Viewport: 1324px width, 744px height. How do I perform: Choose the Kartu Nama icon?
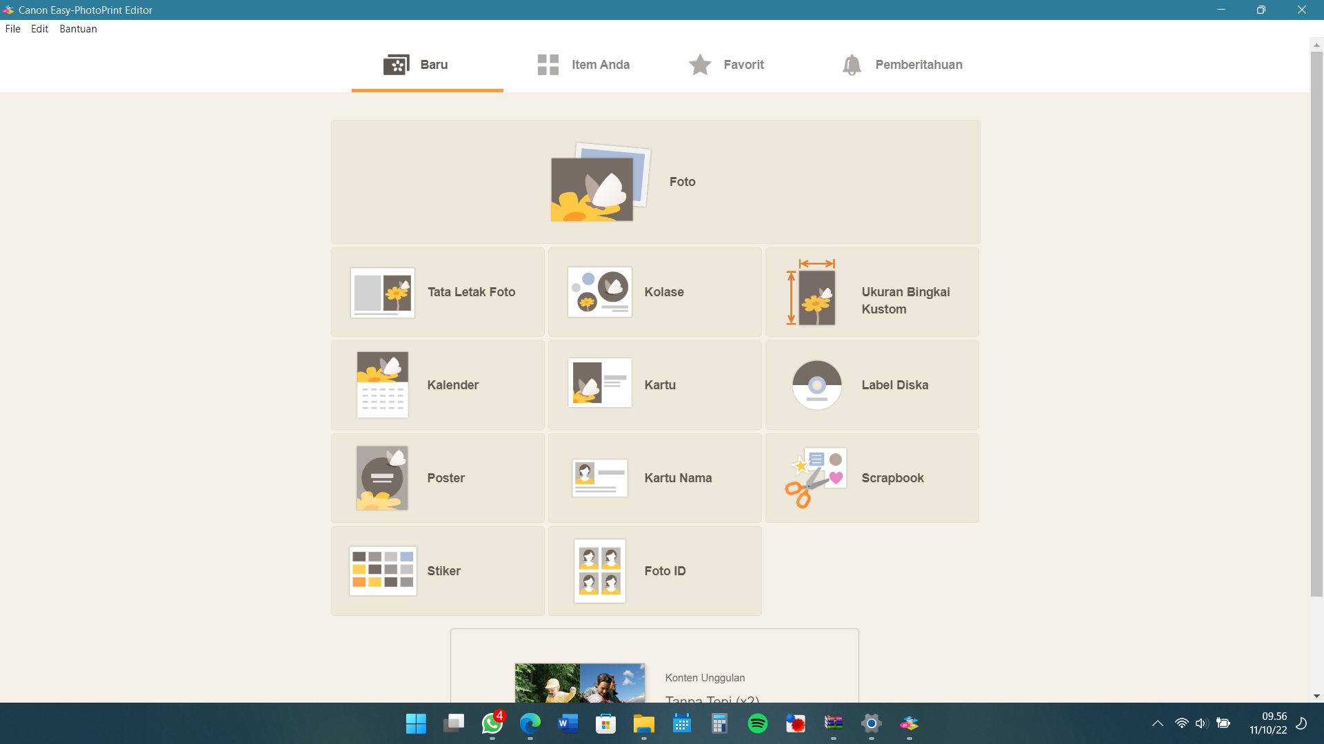point(599,478)
